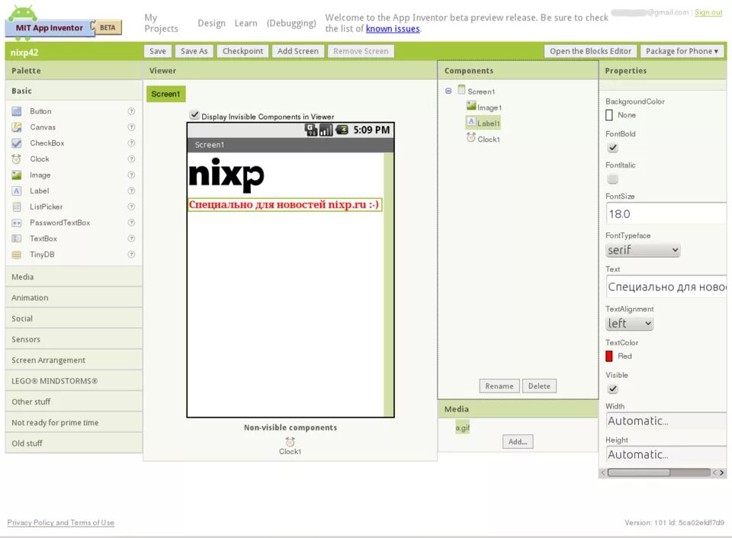Expand the Social palette section
Image resolution: width=732 pixels, height=538 pixels.
(x=74, y=319)
